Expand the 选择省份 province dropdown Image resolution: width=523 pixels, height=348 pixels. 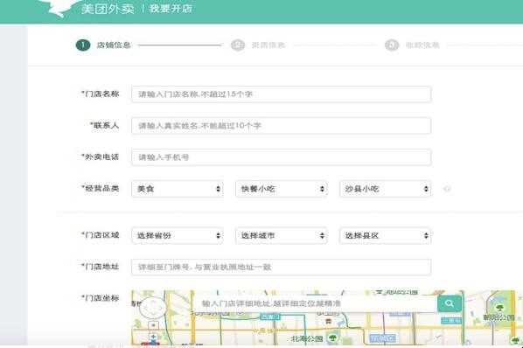click(178, 236)
